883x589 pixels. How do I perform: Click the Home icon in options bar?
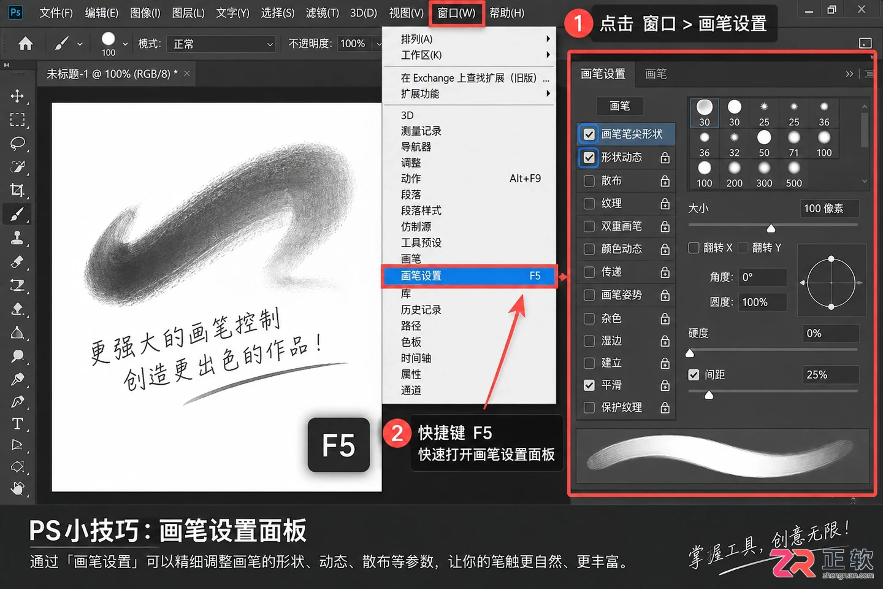pos(26,44)
